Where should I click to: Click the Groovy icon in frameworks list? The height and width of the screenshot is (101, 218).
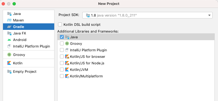coord(67,43)
